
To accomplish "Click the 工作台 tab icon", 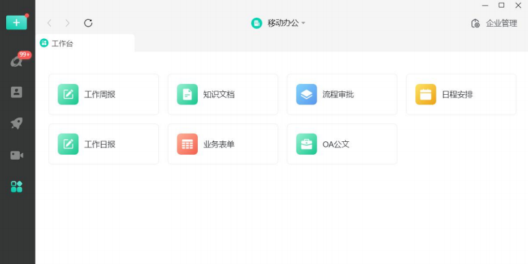I will 44,43.
